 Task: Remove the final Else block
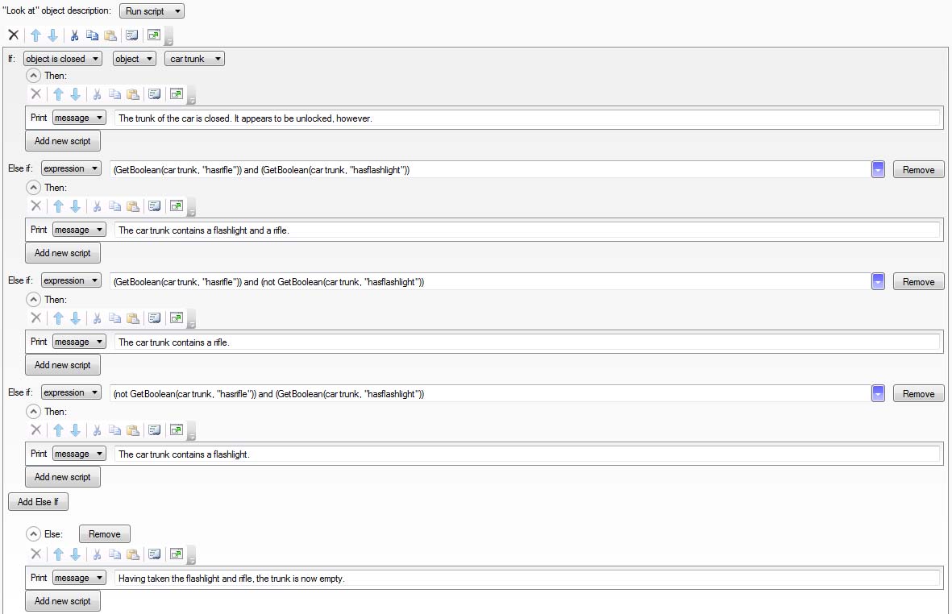point(104,534)
